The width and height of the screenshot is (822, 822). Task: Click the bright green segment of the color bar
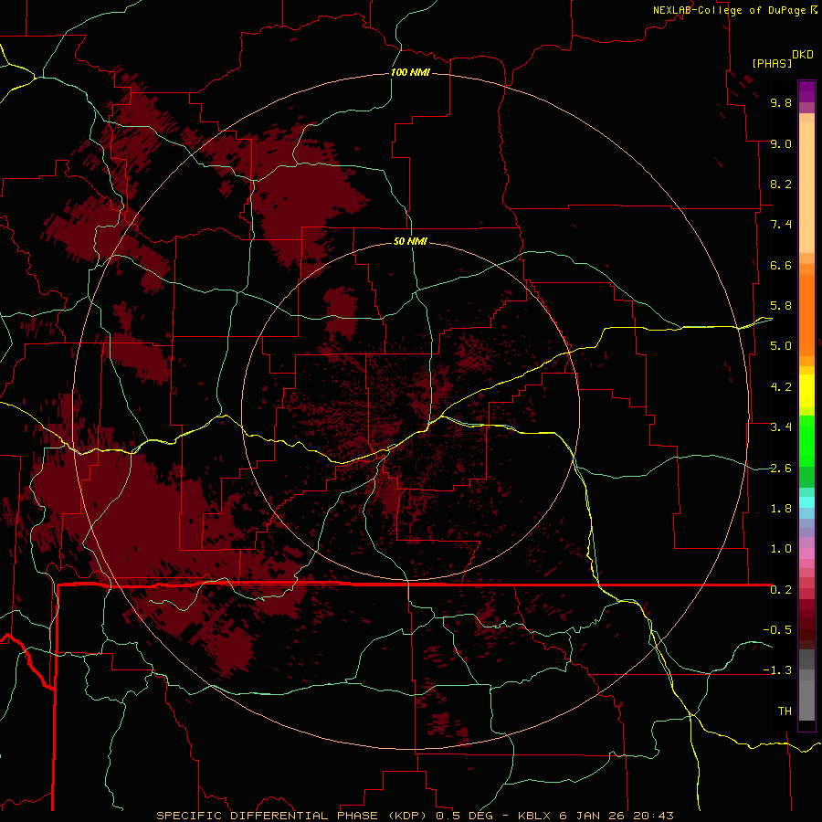click(x=806, y=440)
